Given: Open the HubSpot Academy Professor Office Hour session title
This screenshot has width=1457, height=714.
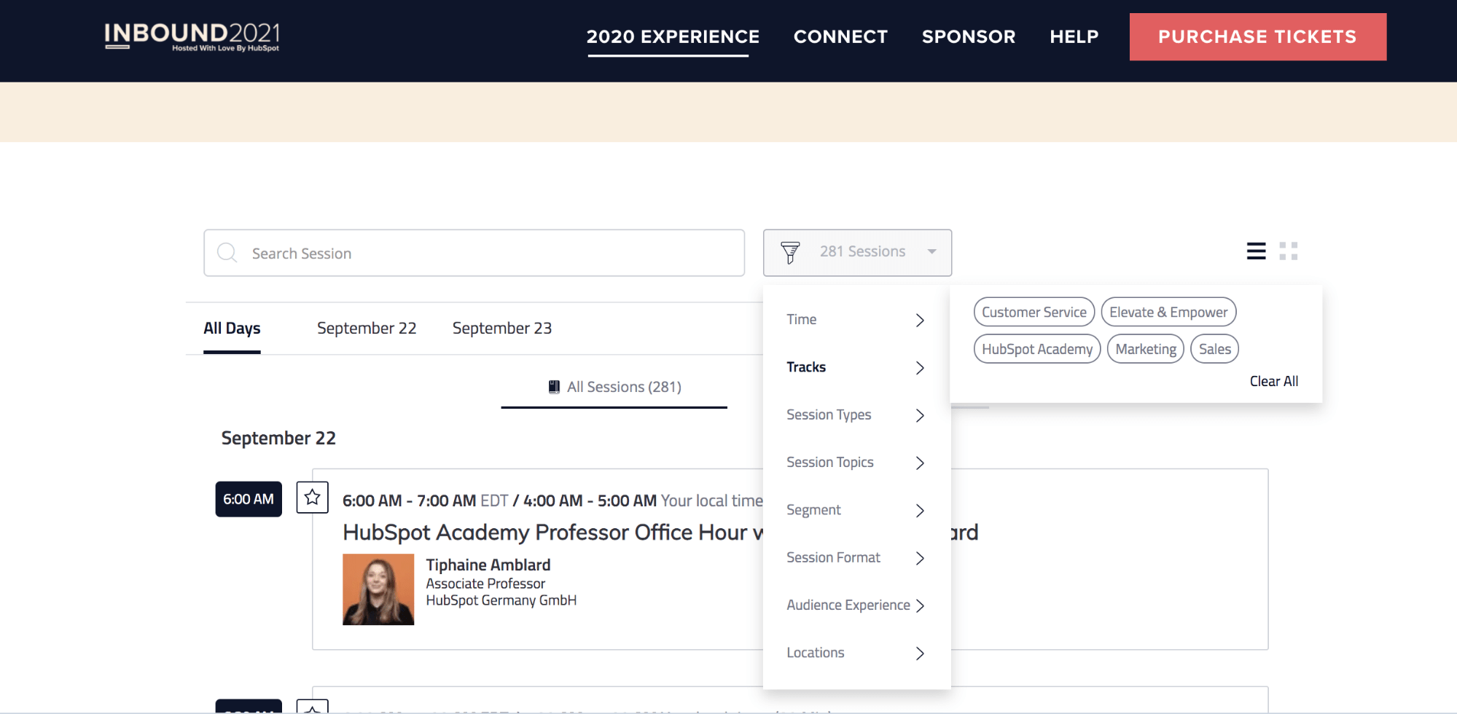Looking at the screenshot, I should point(552,533).
